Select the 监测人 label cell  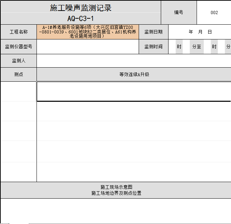[x=19, y=61]
